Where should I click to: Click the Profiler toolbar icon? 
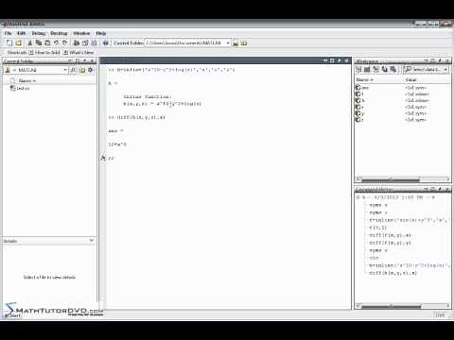[94, 42]
